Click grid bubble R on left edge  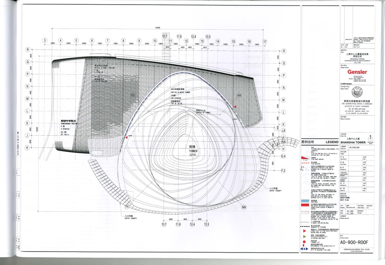pos(28,50)
